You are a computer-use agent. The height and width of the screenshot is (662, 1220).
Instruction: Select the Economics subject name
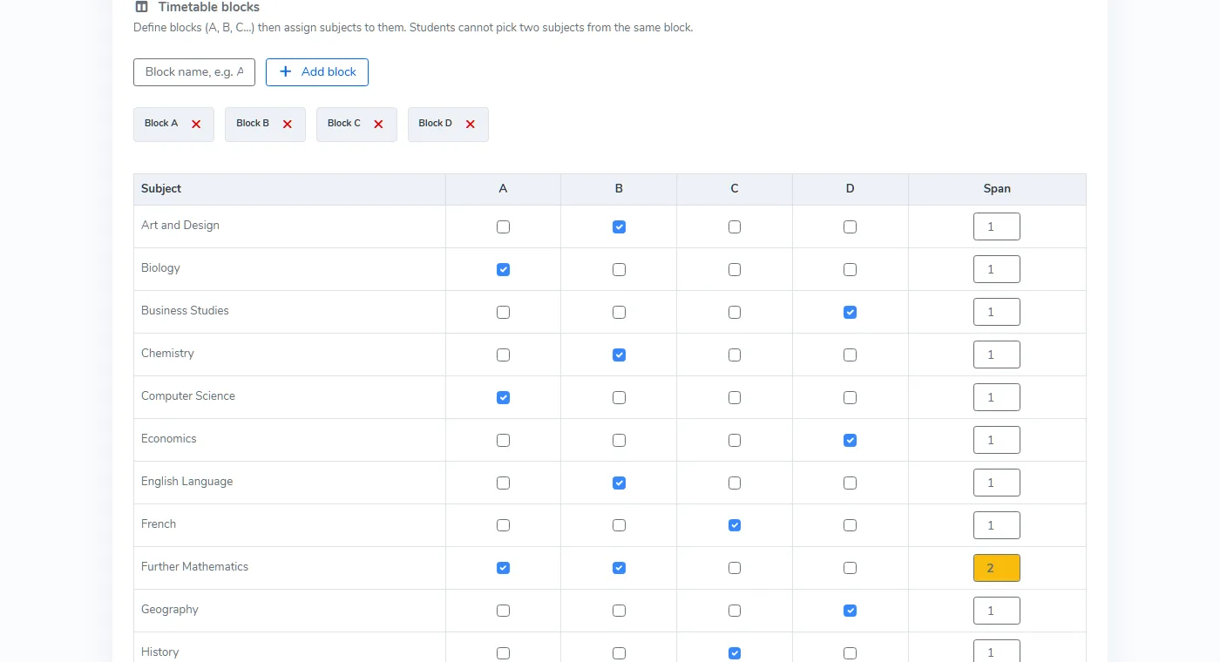(169, 438)
